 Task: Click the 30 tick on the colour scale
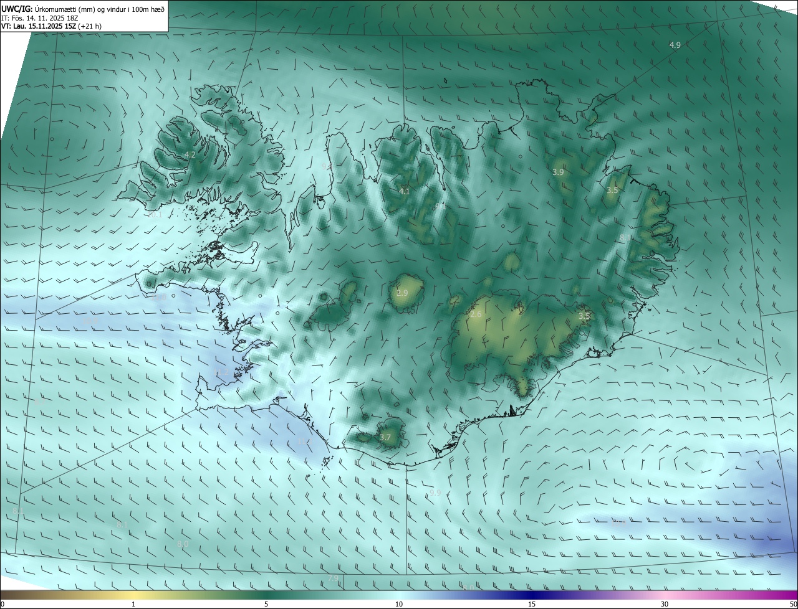point(665,604)
